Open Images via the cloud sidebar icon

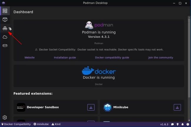click(x=5, y=37)
